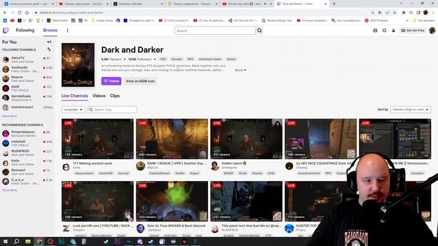
Task: Open the notifications inbox icon
Action: point(375,30)
